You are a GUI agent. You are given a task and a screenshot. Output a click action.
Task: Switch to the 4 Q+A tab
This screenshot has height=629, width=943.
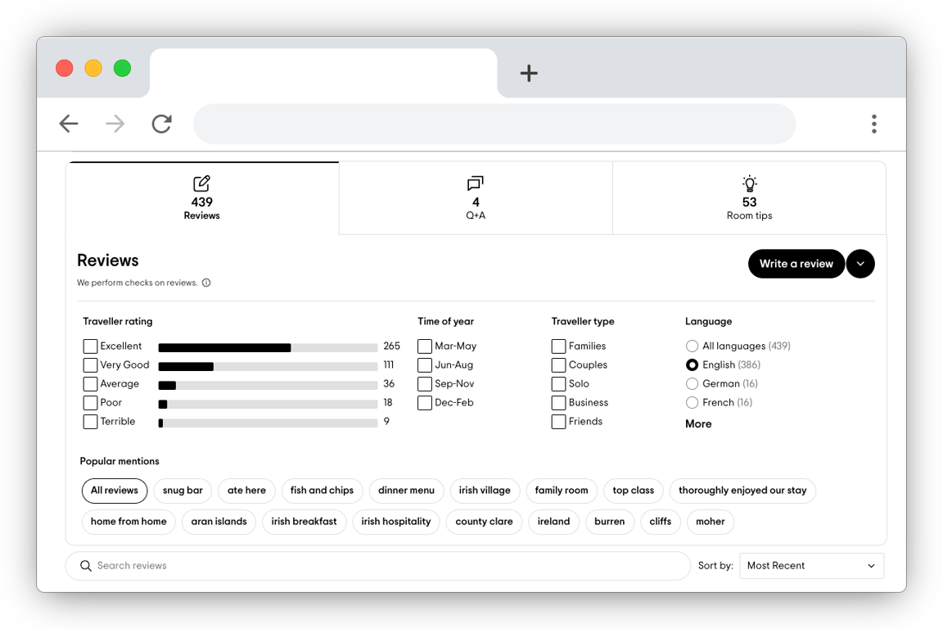point(476,198)
